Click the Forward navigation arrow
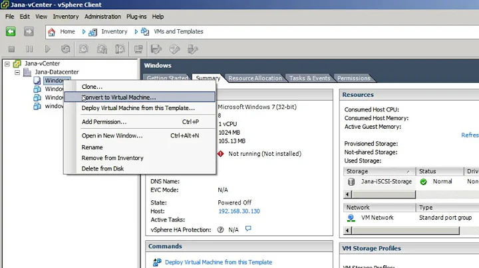The width and height of the screenshot is (479, 268). (29, 32)
